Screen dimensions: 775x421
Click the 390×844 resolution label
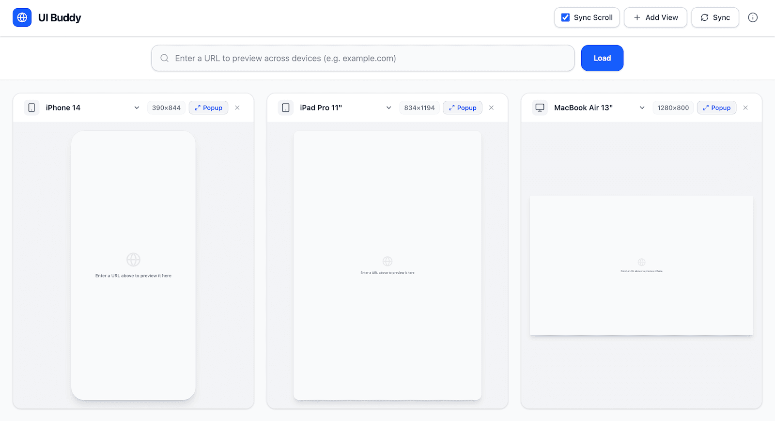click(166, 108)
